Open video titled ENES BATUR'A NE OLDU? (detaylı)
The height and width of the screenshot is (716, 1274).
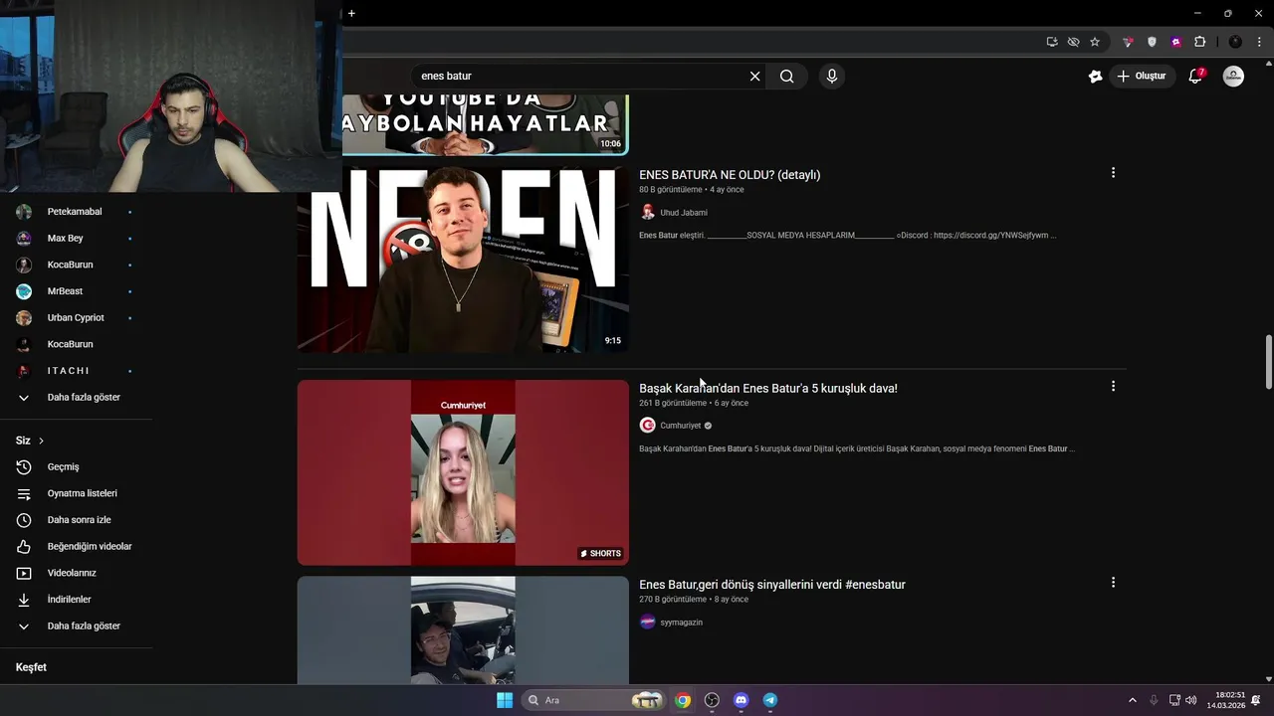click(x=730, y=175)
